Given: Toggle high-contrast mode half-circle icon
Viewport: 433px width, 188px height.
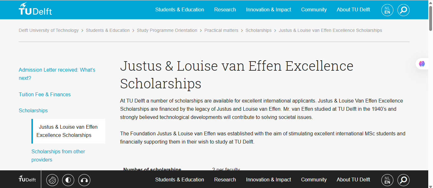Looking at the screenshot, I should (x=68, y=180).
